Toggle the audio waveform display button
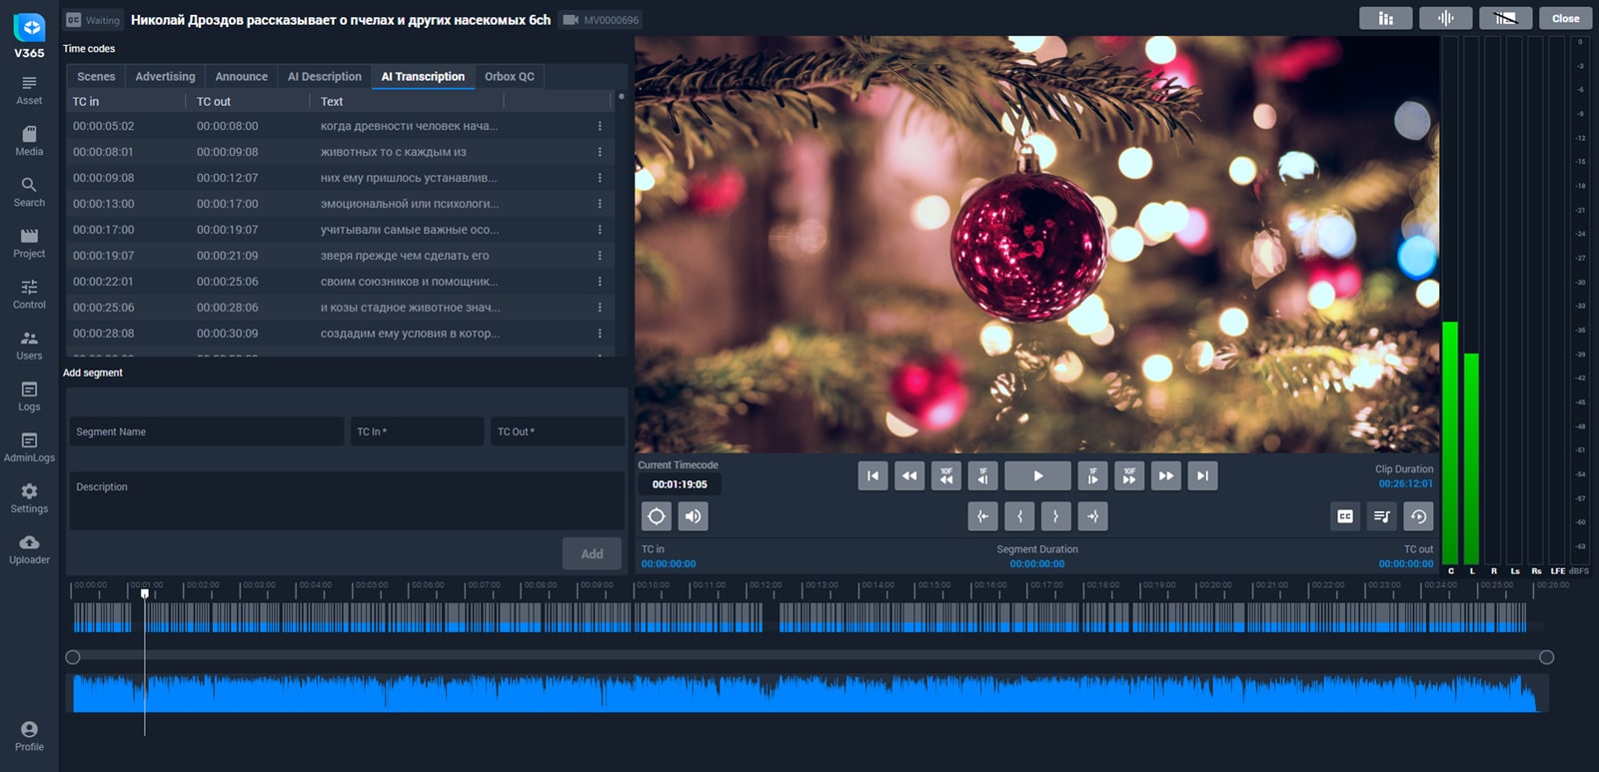The width and height of the screenshot is (1599, 772). [1446, 19]
